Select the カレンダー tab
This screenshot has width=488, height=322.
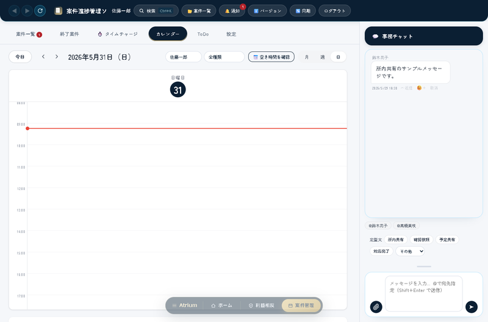(x=168, y=34)
